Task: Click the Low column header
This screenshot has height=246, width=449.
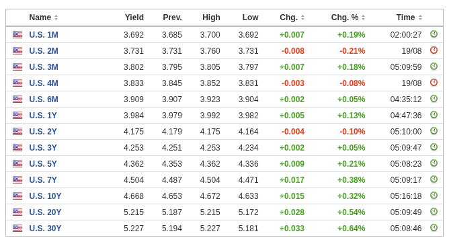Action: [x=250, y=17]
